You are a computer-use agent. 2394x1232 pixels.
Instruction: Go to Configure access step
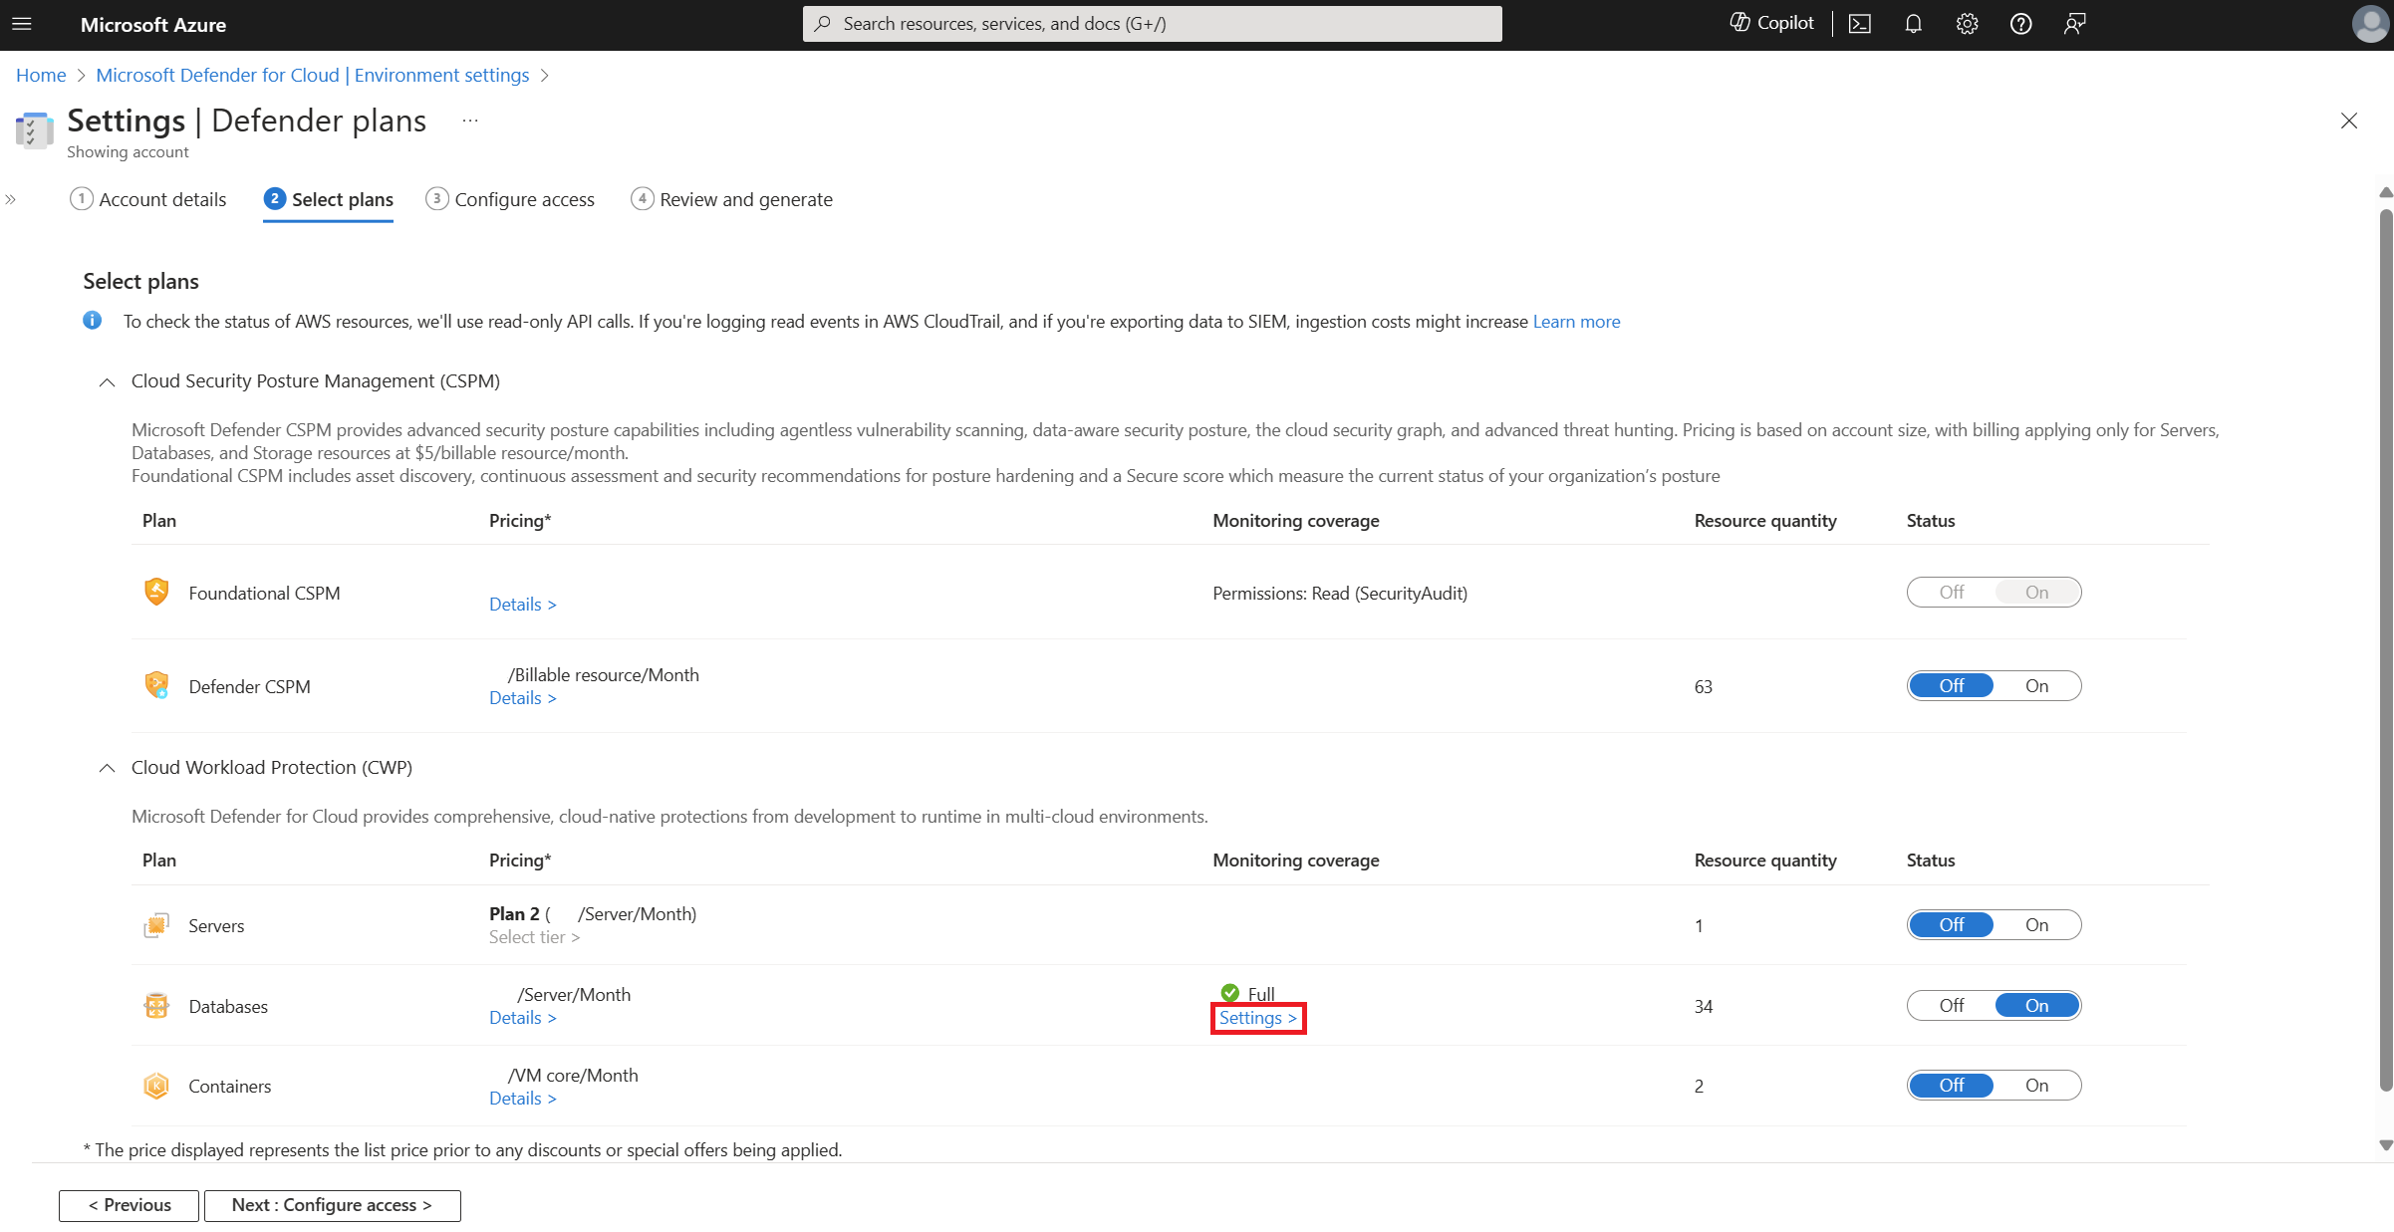(510, 199)
